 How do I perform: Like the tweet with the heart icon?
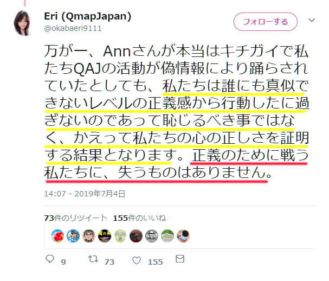coord(137,260)
